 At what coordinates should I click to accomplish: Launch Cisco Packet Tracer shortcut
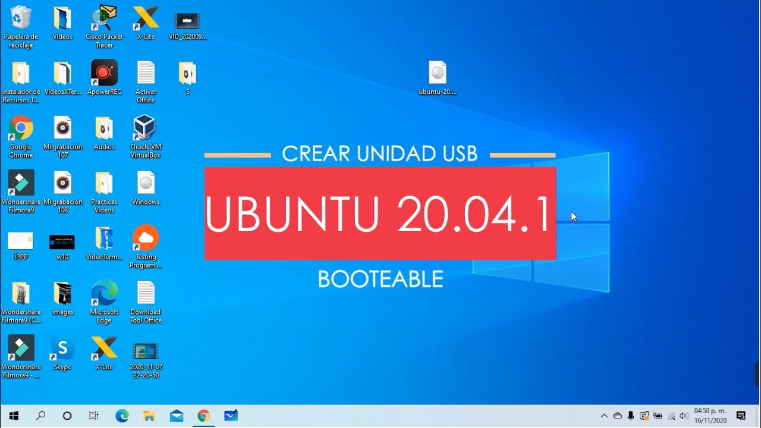104,27
